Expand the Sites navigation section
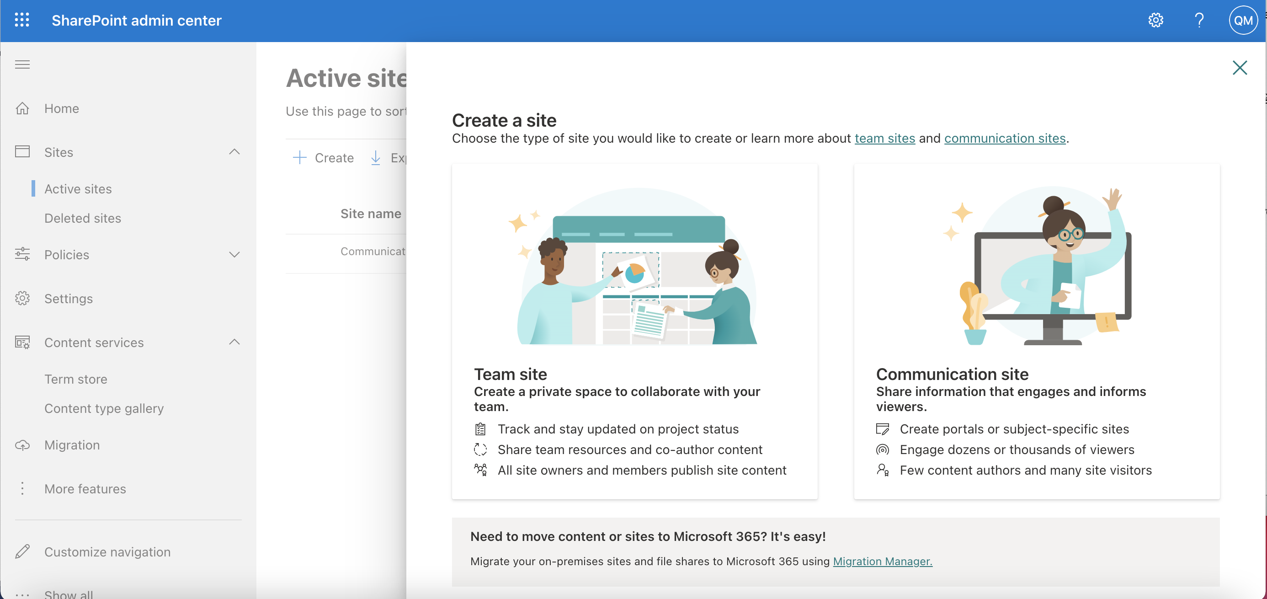Screen dimensions: 1267x599 (x=234, y=151)
